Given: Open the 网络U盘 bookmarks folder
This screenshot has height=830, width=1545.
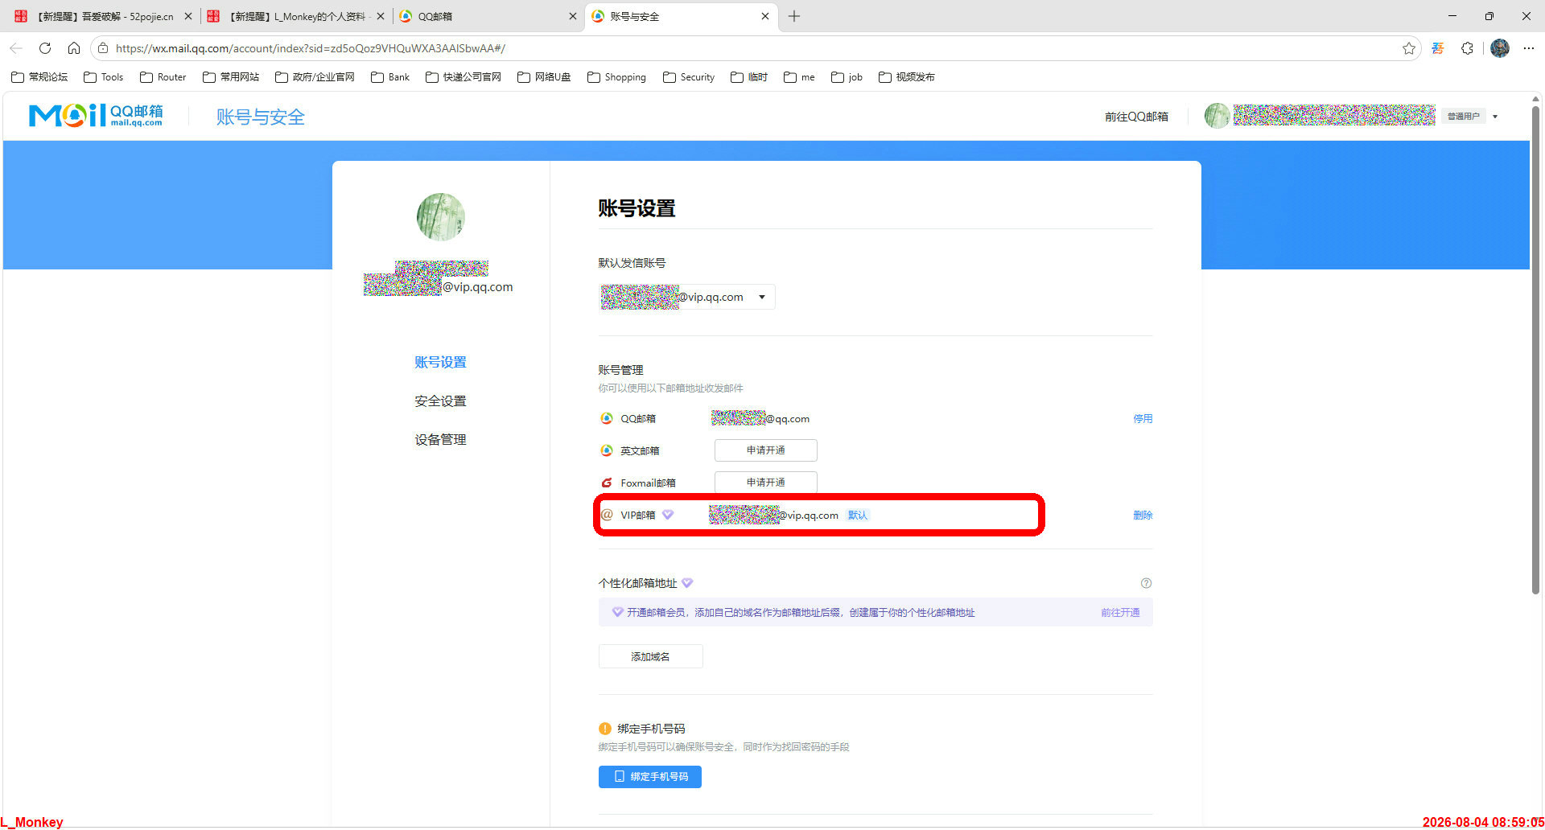Looking at the screenshot, I should pos(544,77).
